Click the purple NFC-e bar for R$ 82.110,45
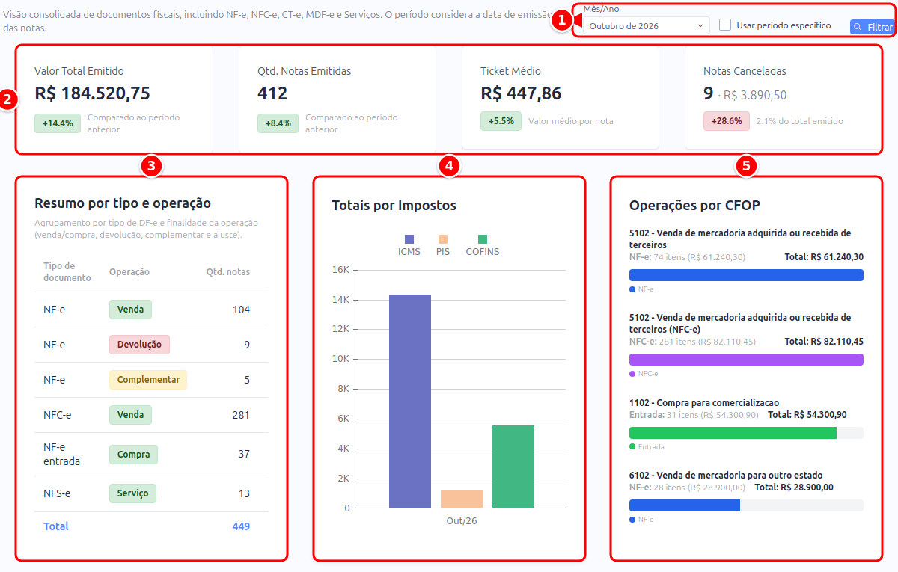This screenshot has height=572, width=898. coord(746,360)
